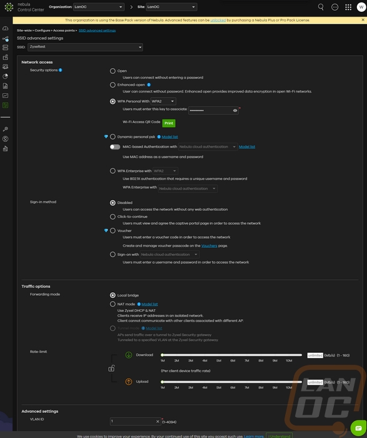Open the topology share-node sidebar icon
Image resolution: width=367 pixels, height=438 pixels.
coord(5,39)
